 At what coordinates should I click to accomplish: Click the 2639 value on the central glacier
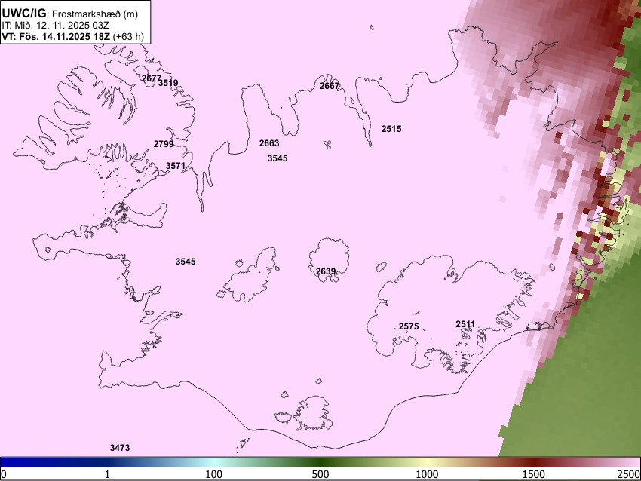point(326,271)
